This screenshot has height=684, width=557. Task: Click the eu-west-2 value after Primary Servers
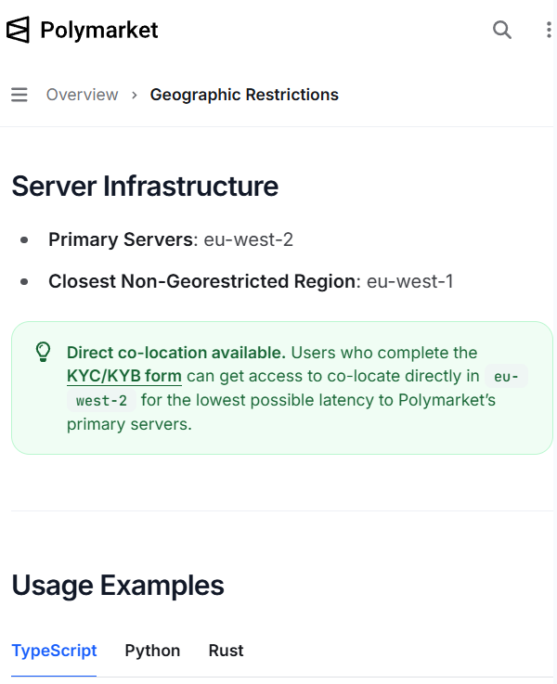point(248,239)
